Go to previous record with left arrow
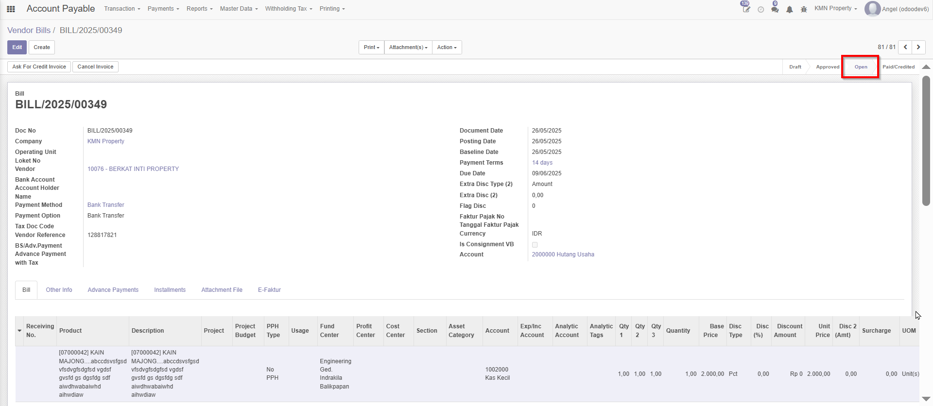Viewport: 933px width, 406px height. pos(905,47)
